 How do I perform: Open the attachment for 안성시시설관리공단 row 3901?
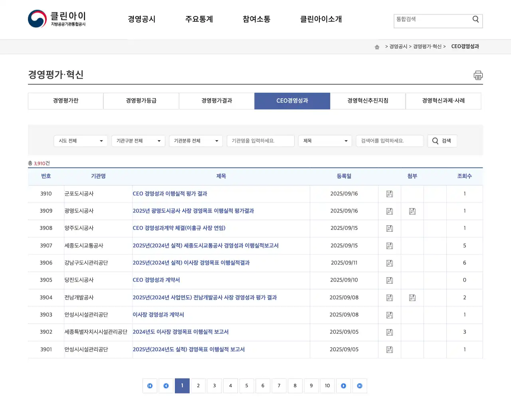point(389,349)
